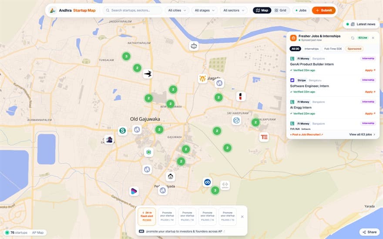Open Latest news

pyautogui.click(x=361, y=24)
